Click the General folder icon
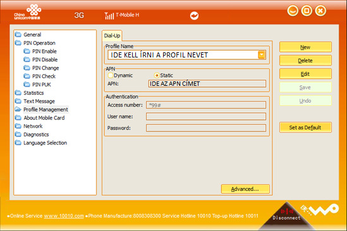Screen dimensions: 347x231 (18, 35)
